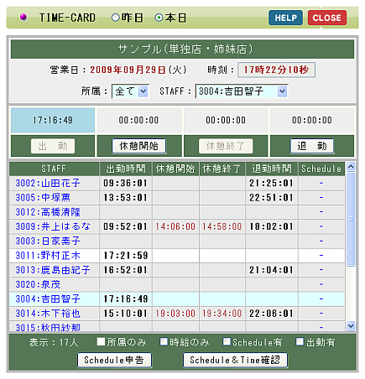
Task: Click the 休憩開始 button
Action: coord(139,146)
